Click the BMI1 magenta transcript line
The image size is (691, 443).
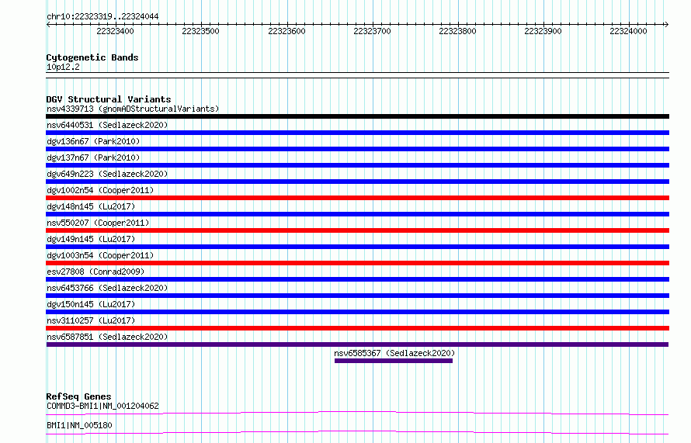(357, 432)
